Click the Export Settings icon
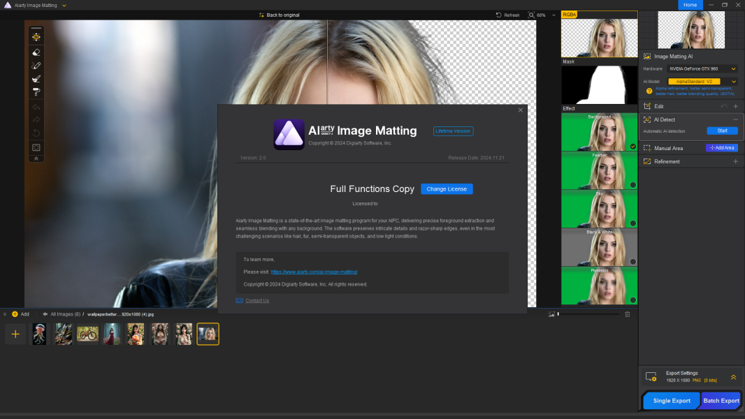745x419 pixels. (651, 377)
